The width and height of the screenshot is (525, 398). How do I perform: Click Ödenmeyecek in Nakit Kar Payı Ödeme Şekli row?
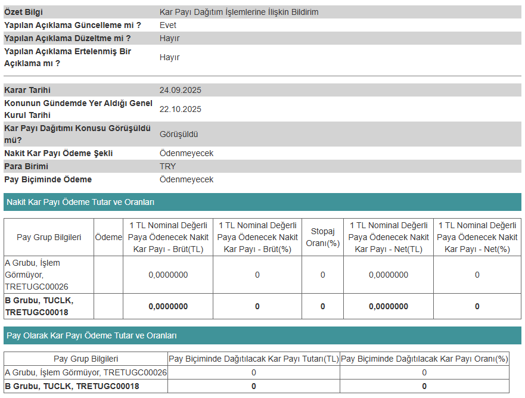[x=187, y=153]
